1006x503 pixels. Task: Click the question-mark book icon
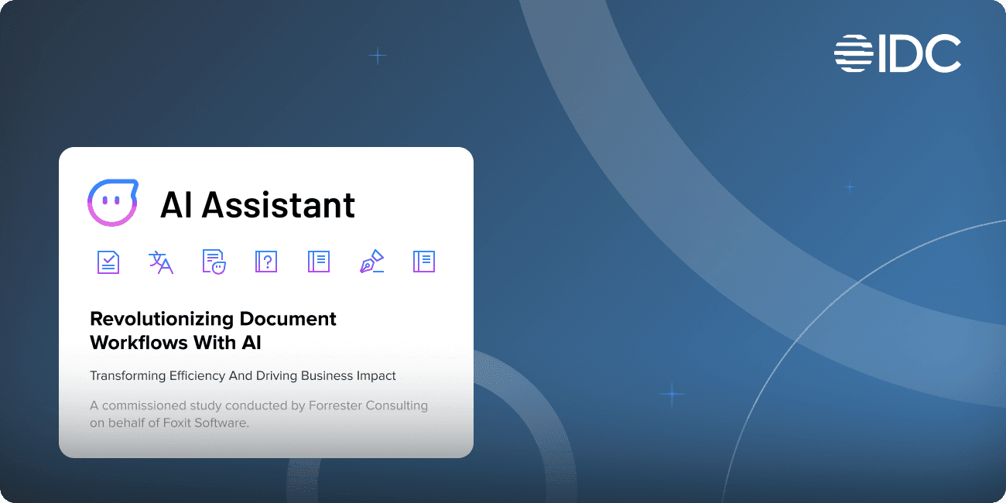click(x=266, y=262)
